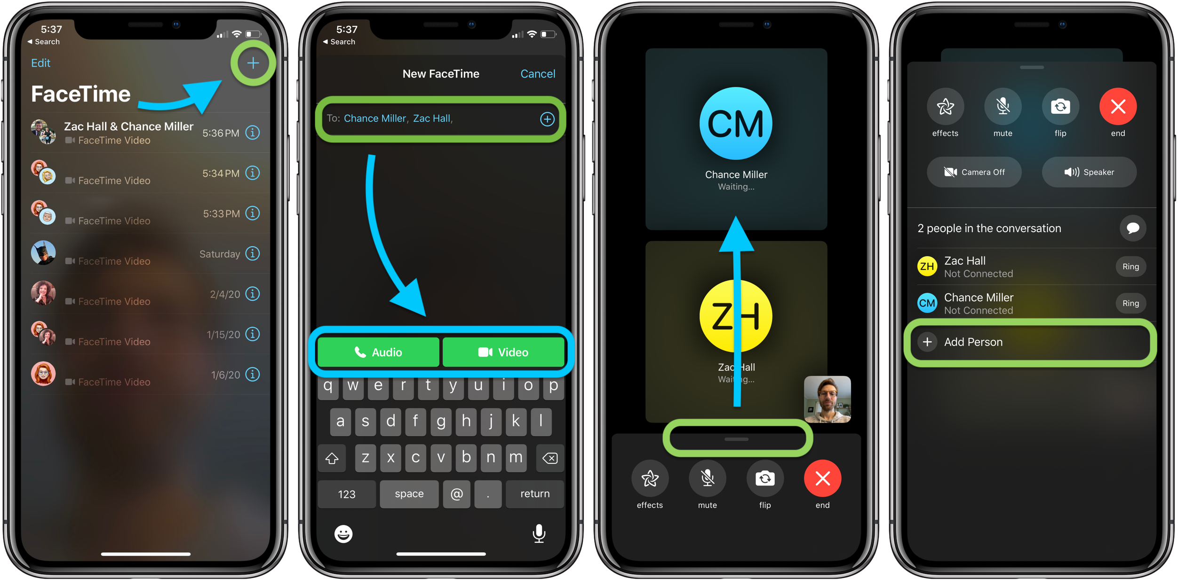Tap info button on Zac Hall call
1178x580 pixels.
pyautogui.click(x=255, y=133)
